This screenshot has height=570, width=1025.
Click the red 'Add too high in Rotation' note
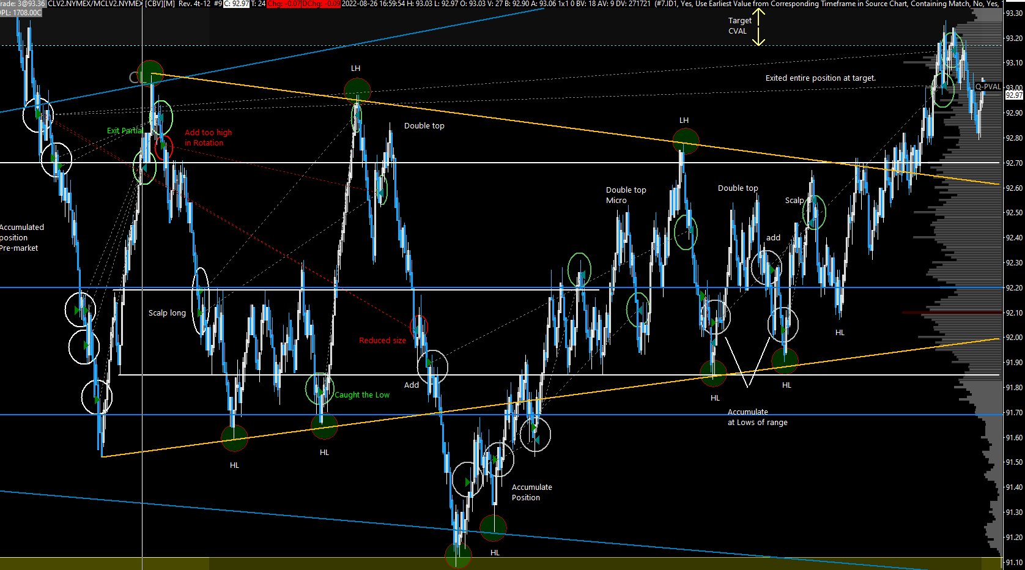[209, 138]
